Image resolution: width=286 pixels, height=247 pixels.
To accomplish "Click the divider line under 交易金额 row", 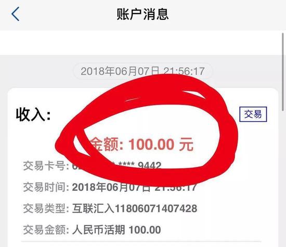I will click(x=141, y=241).
